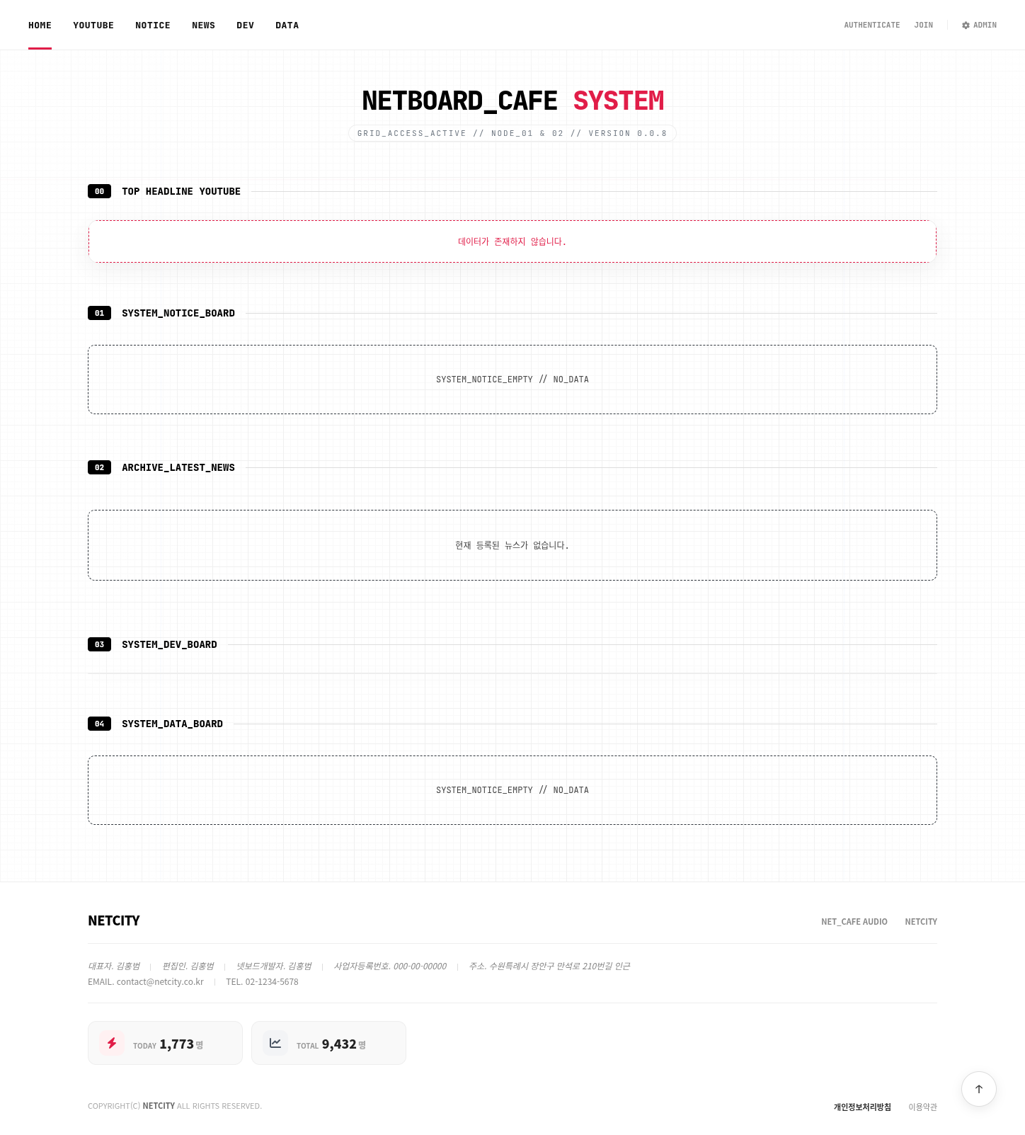Click the chart icon for total visitors

tap(275, 1043)
